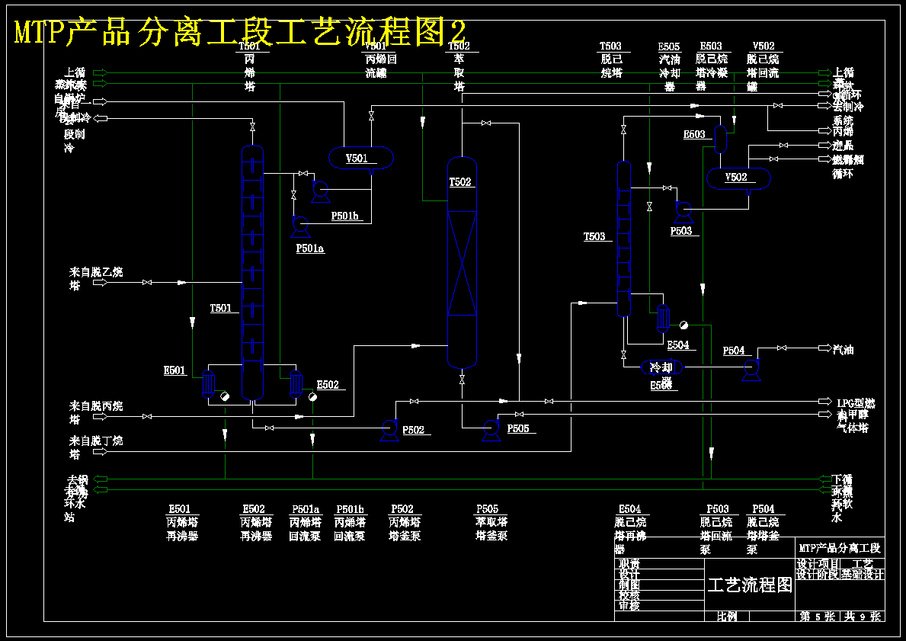Select the 汽油 product label
Image resolution: width=906 pixels, height=641 pixels.
pyautogui.click(x=843, y=350)
